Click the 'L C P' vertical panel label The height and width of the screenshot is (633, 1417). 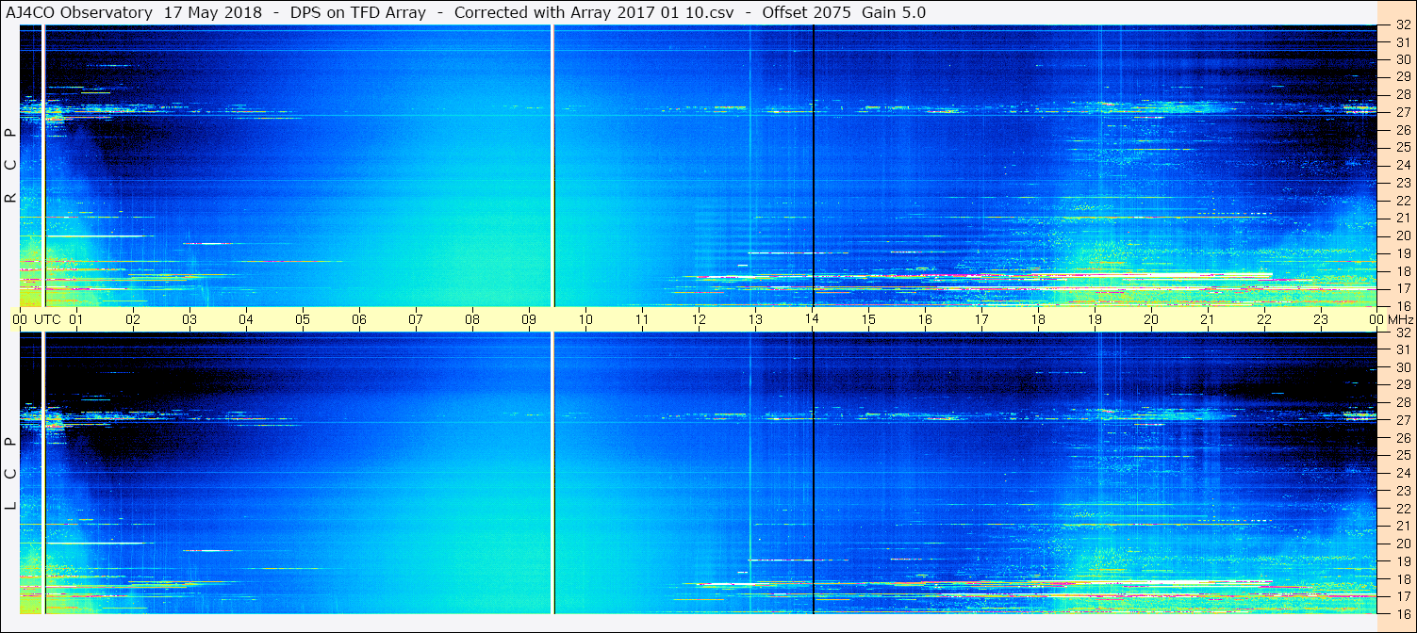coord(11,474)
